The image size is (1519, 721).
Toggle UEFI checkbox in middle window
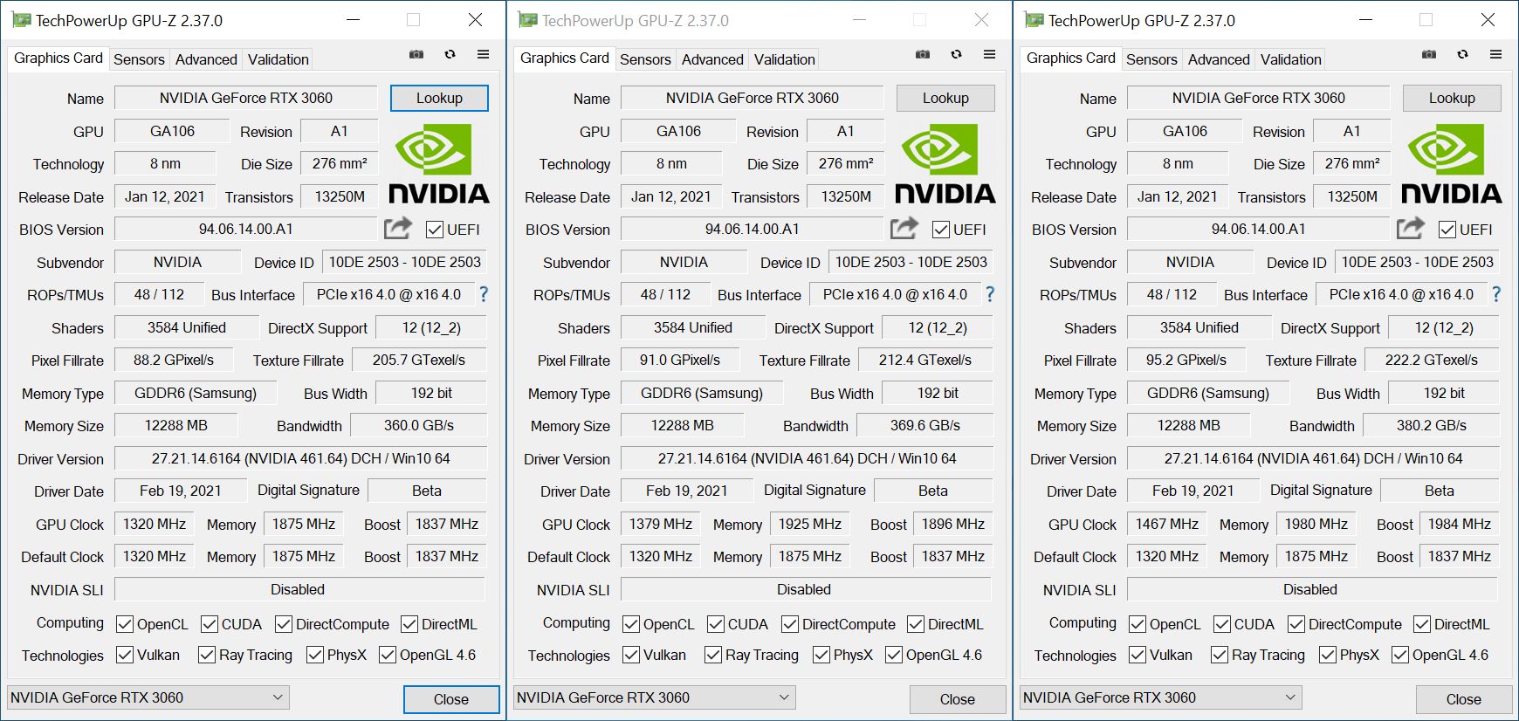pos(941,230)
